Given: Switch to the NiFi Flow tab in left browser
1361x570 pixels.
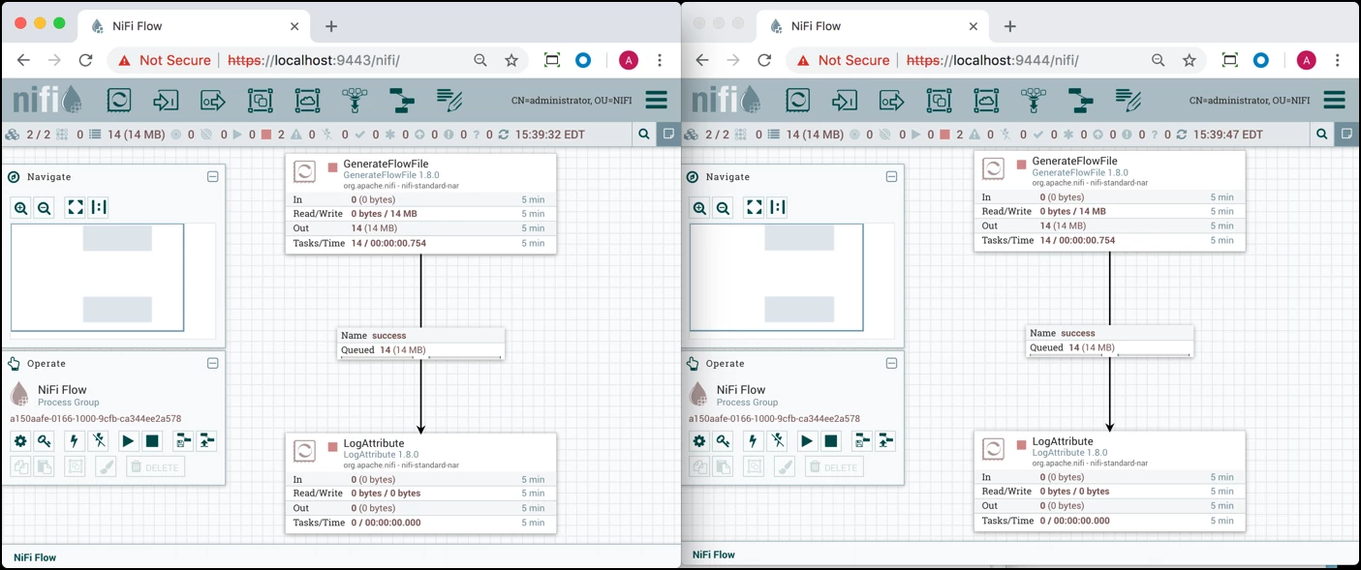Looking at the screenshot, I should click(194, 26).
